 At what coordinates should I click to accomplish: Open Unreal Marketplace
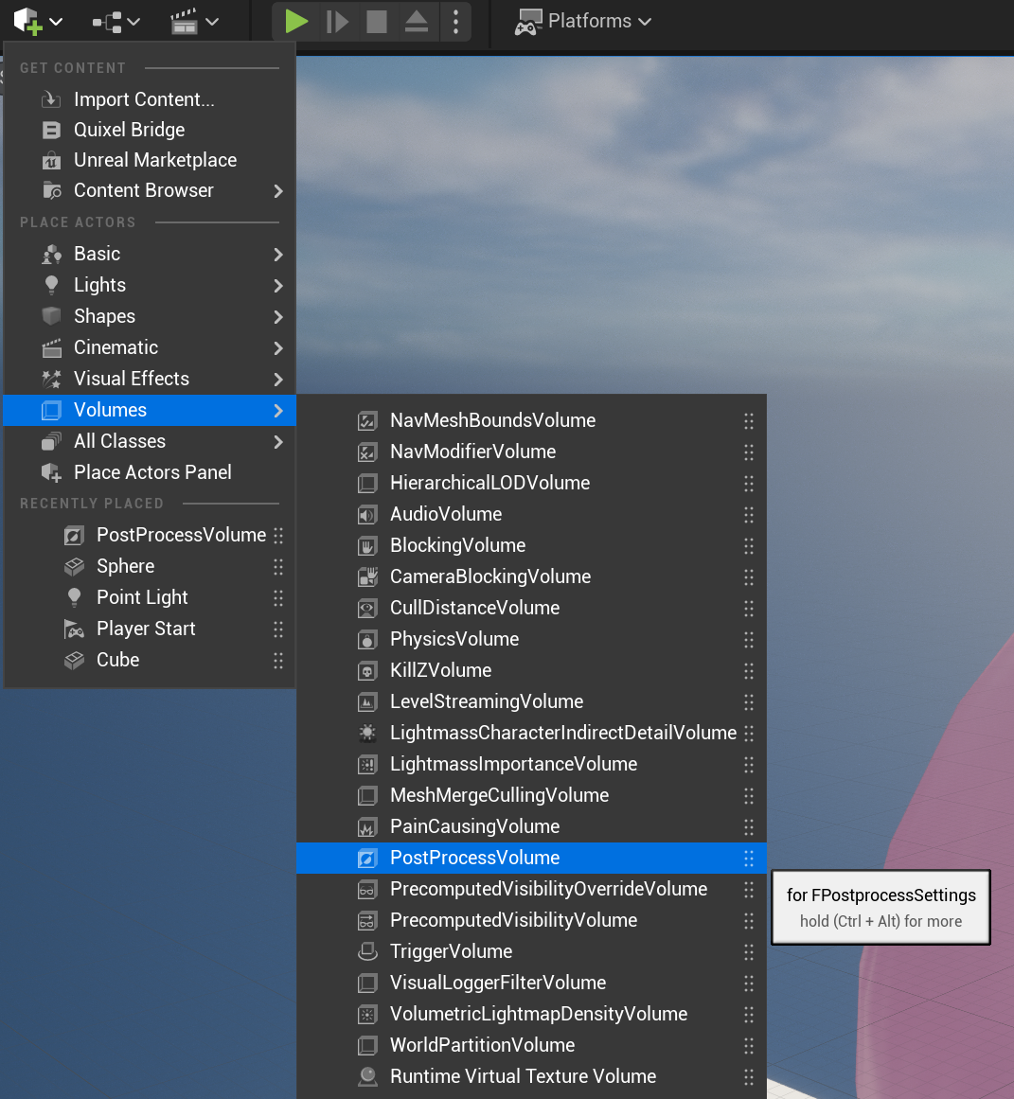point(155,160)
